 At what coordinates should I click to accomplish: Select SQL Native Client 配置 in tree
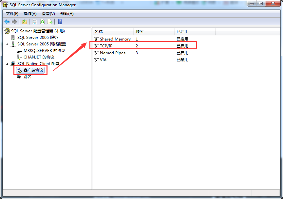(x=38, y=64)
